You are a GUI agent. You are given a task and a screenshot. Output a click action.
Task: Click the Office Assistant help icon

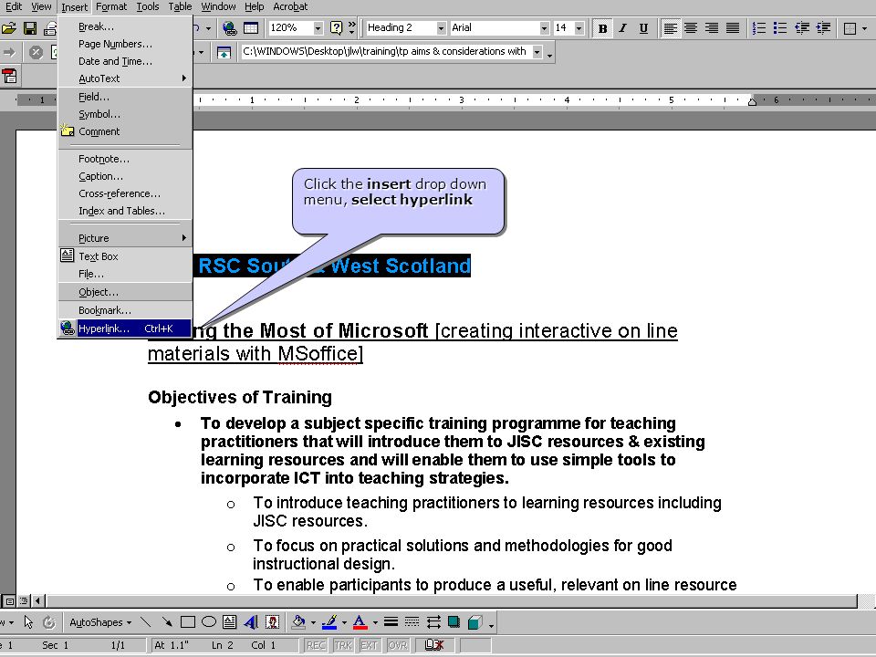pos(337,28)
